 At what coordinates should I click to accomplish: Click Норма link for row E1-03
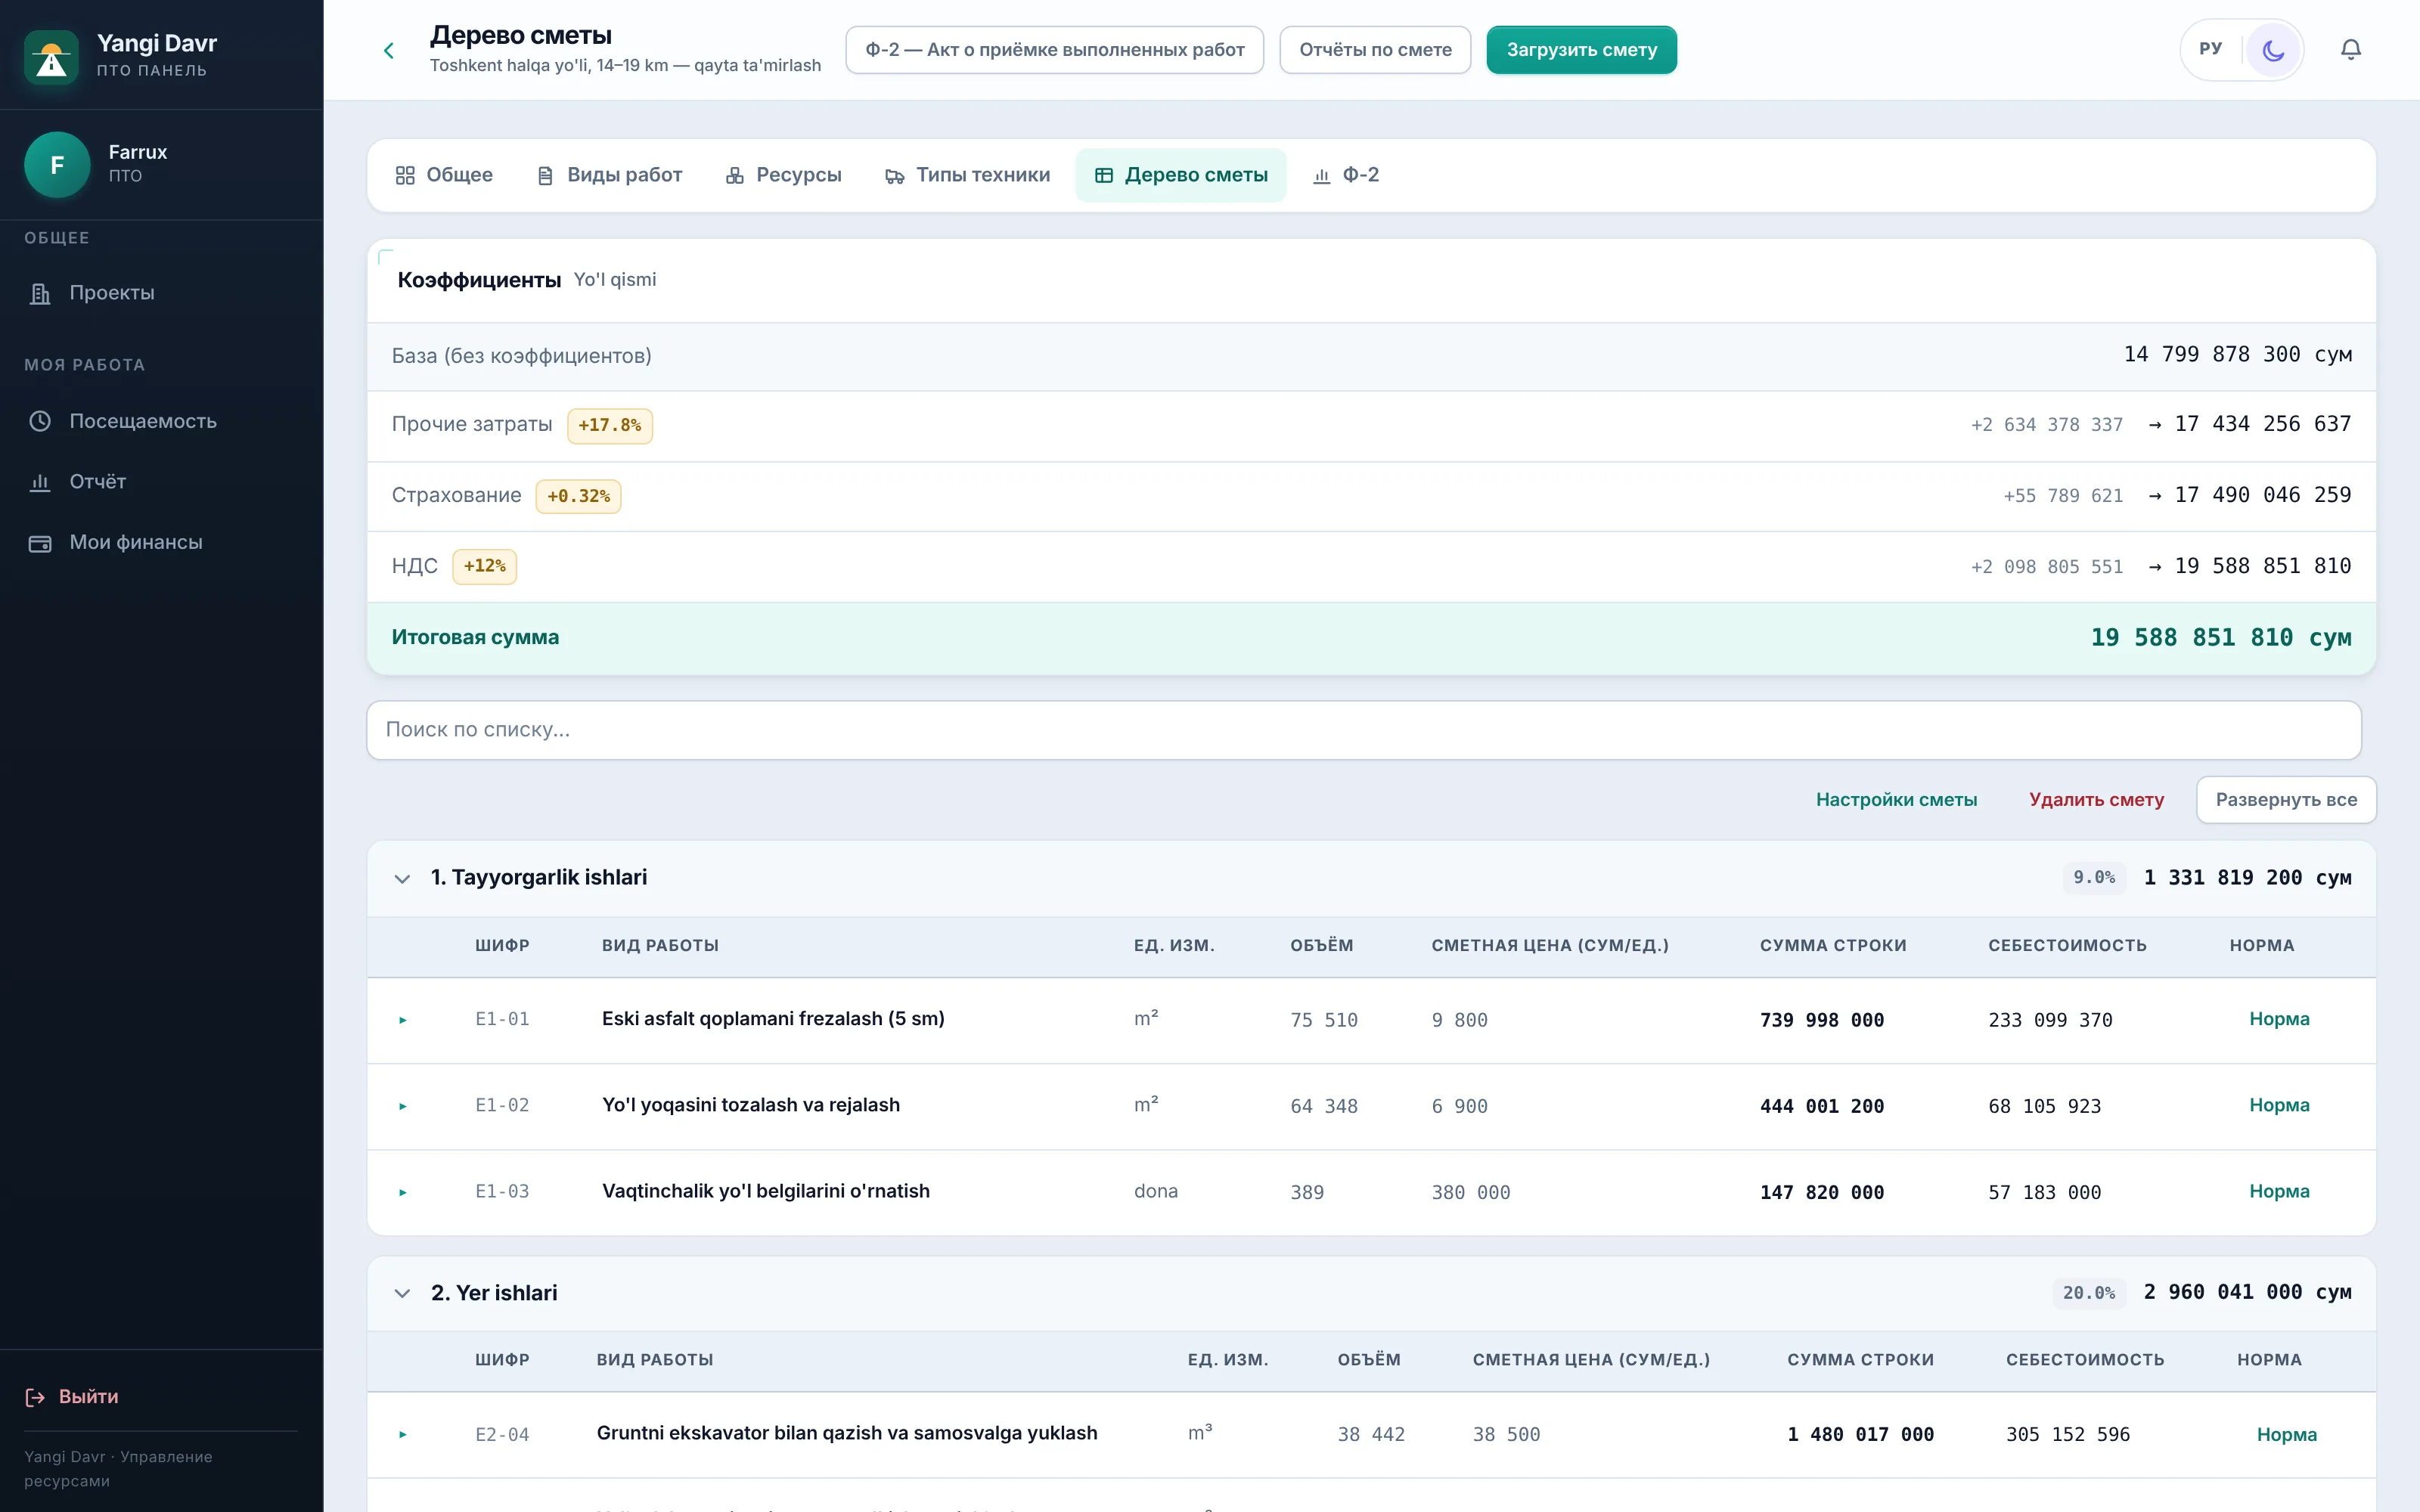2279,1191
